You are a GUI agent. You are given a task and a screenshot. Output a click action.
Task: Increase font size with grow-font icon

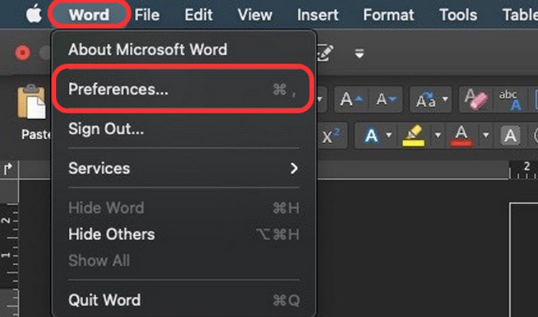(351, 100)
